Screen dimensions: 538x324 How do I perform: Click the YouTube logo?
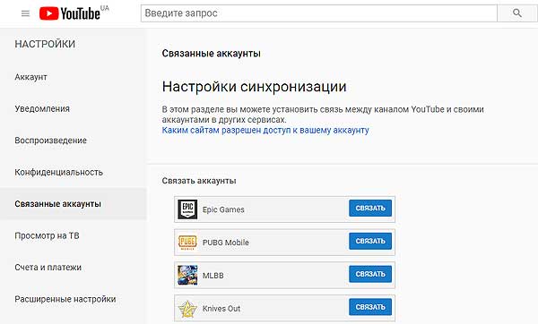click(x=70, y=13)
